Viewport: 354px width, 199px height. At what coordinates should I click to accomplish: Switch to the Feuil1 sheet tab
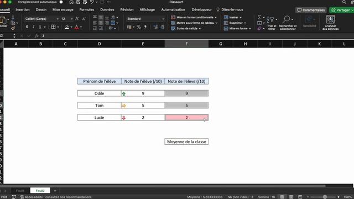20,191
